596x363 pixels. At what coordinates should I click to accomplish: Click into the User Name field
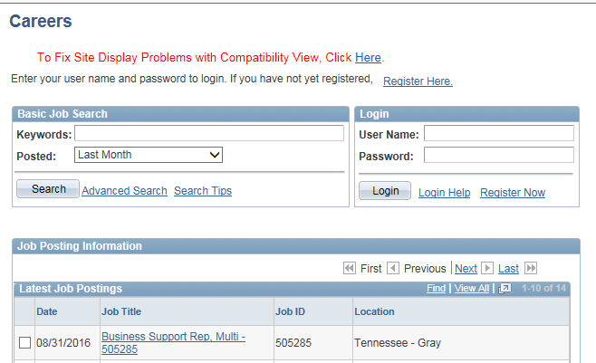(x=498, y=134)
